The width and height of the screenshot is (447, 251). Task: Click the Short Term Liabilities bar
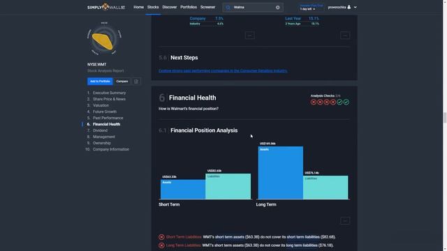228,186
